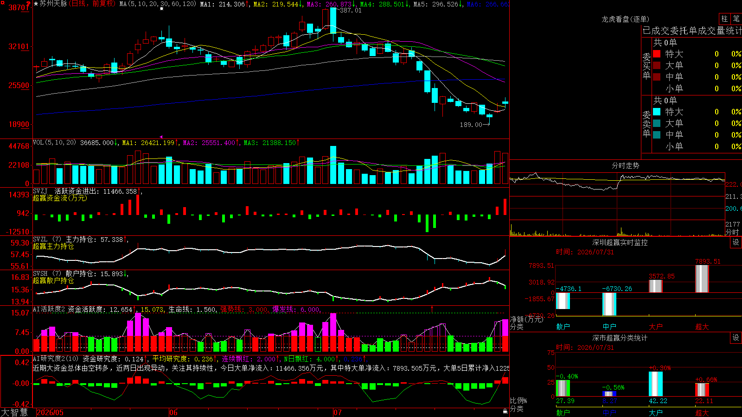Click the white star marker on the K-line chart

click(161, 9)
